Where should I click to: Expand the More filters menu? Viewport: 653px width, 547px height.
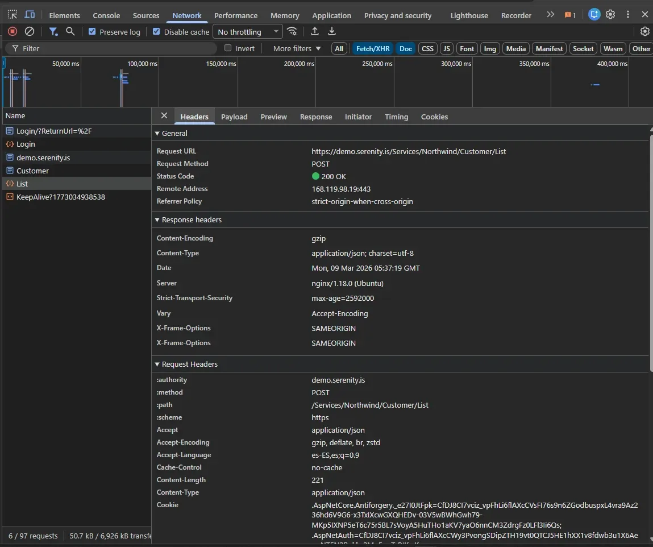295,48
